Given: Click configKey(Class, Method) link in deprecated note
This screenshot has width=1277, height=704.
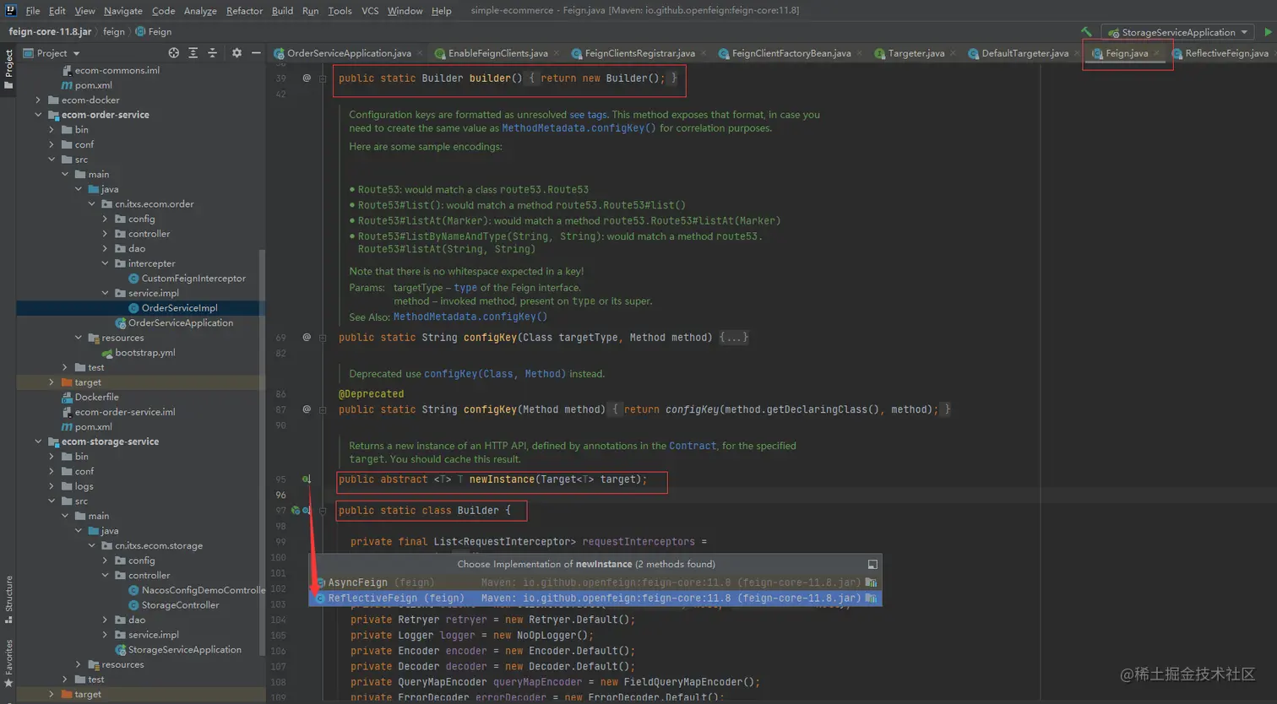Looking at the screenshot, I should [494, 374].
